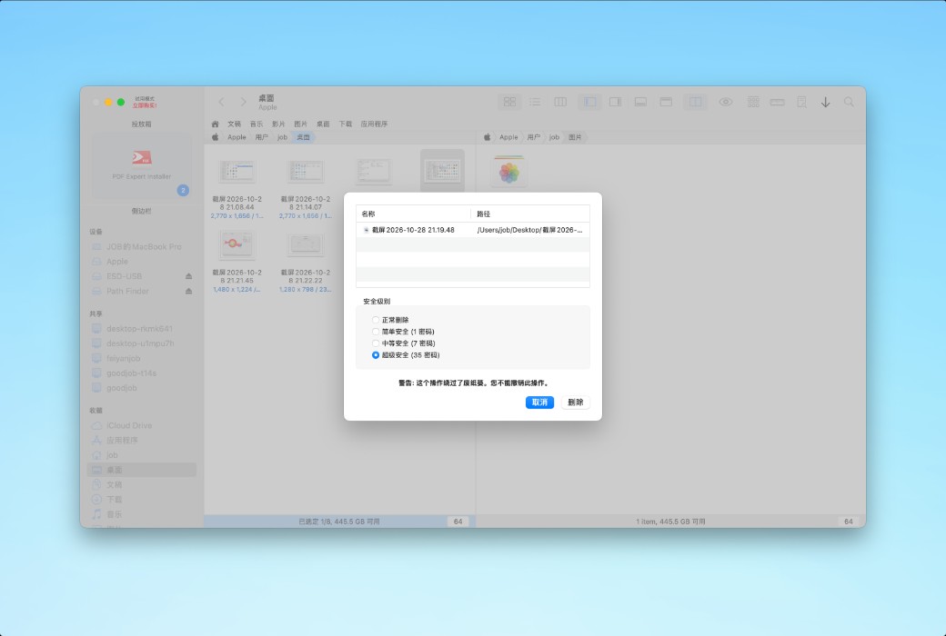Screen dimensions: 946x636
Task: Toggle the right sidebar panel icon
Action: click(616, 102)
